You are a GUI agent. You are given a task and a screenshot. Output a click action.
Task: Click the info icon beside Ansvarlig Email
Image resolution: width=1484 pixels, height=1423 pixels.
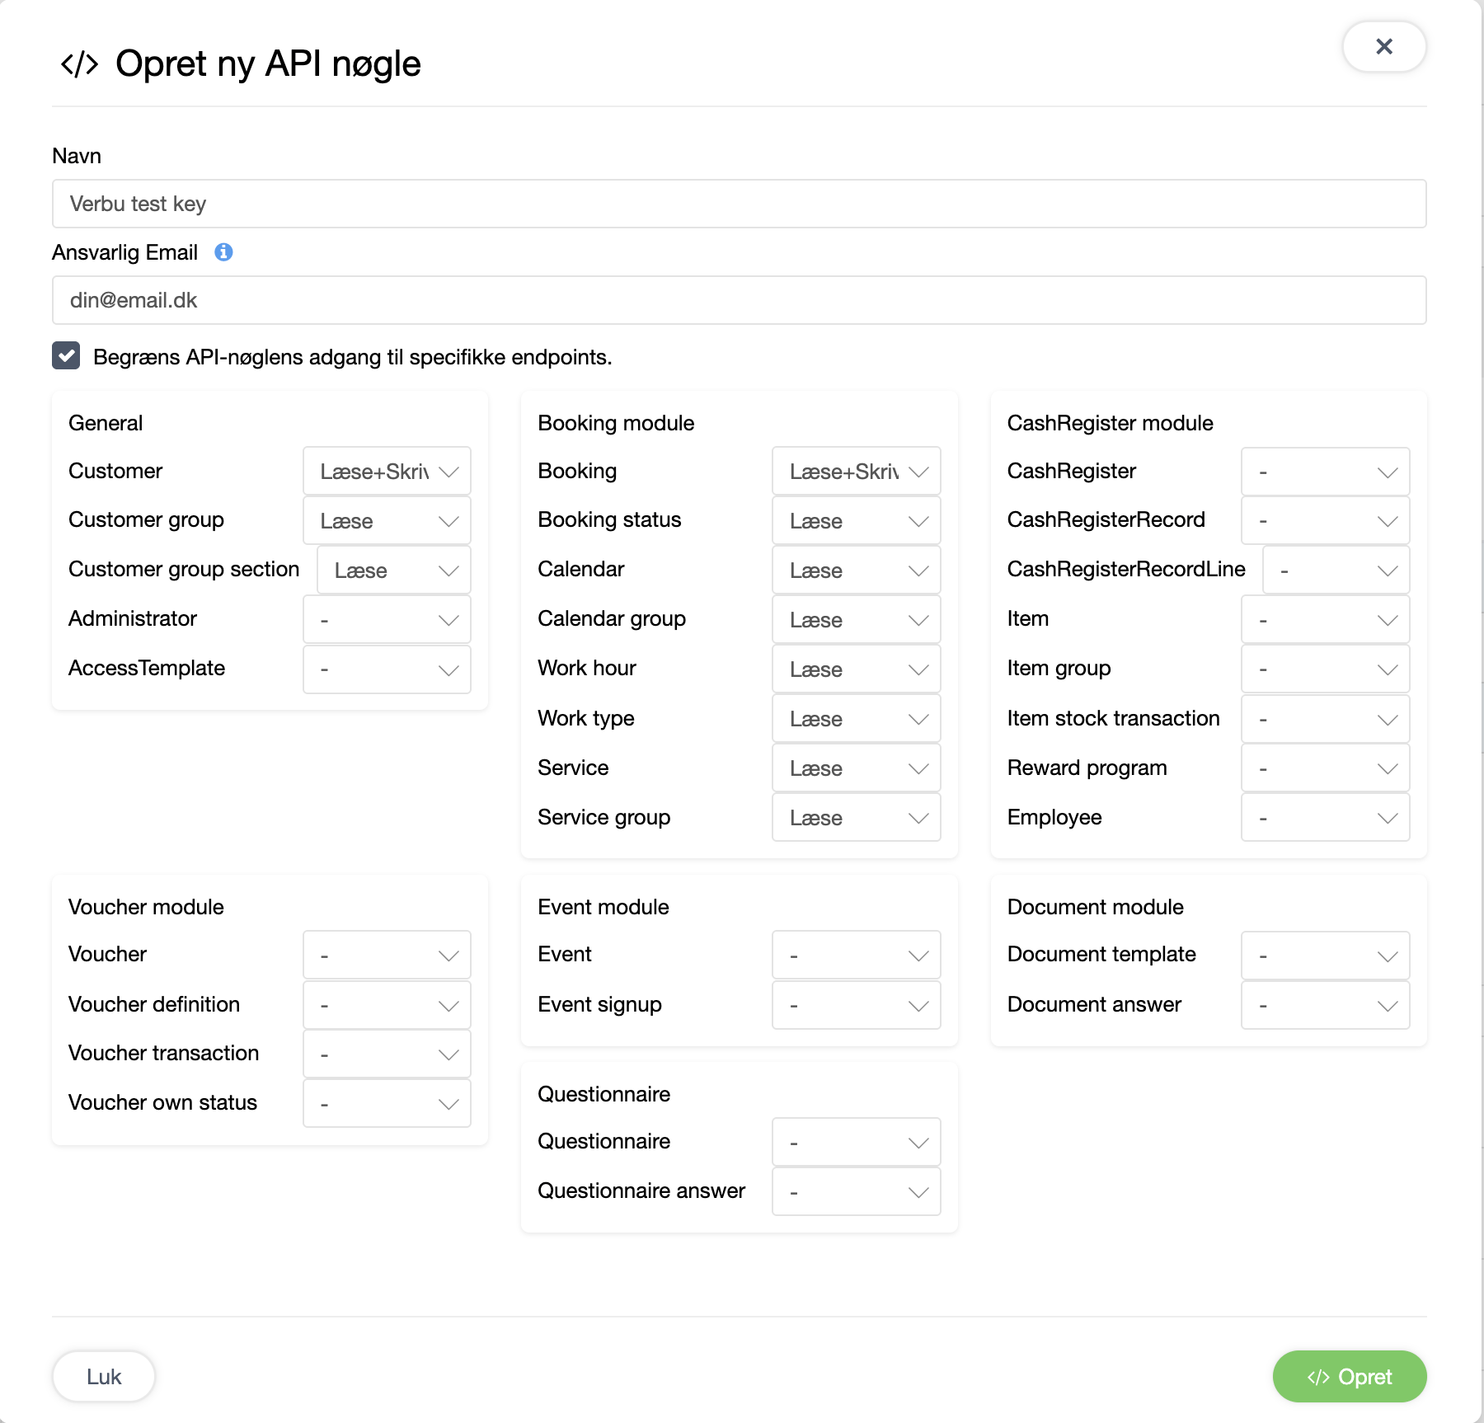pyautogui.click(x=223, y=252)
